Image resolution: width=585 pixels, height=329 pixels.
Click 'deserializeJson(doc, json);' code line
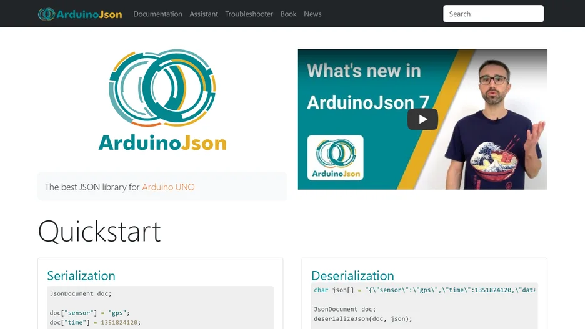(363, 319)
